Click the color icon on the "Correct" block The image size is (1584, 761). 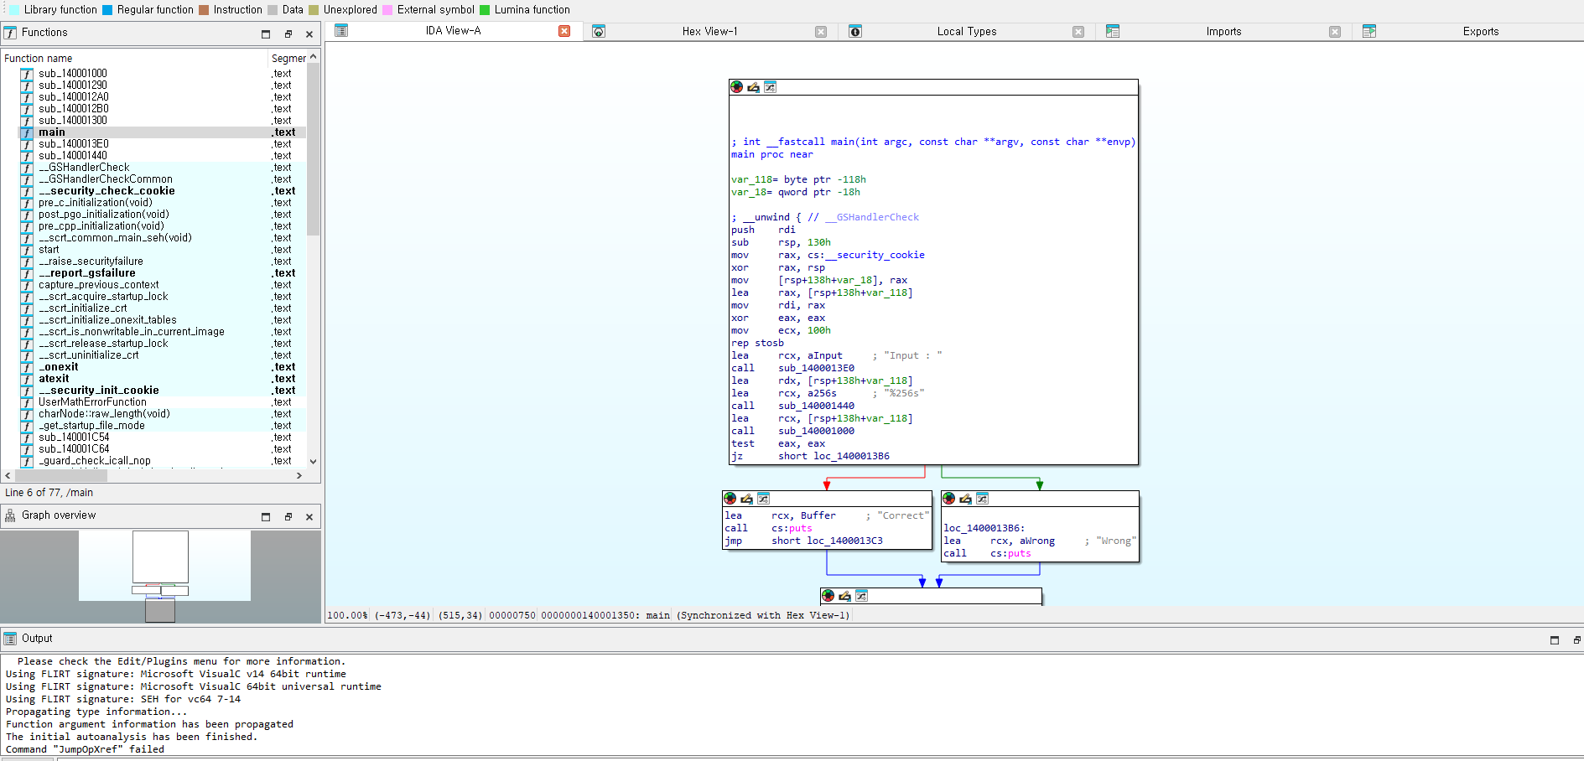coord(730,499)
